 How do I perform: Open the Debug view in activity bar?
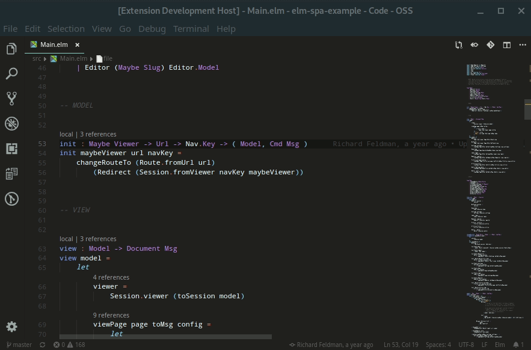tap(11, 123)
